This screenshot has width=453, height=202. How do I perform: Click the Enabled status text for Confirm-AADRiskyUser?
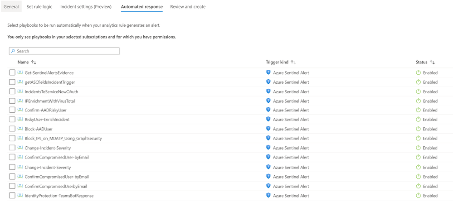point(430,110)
